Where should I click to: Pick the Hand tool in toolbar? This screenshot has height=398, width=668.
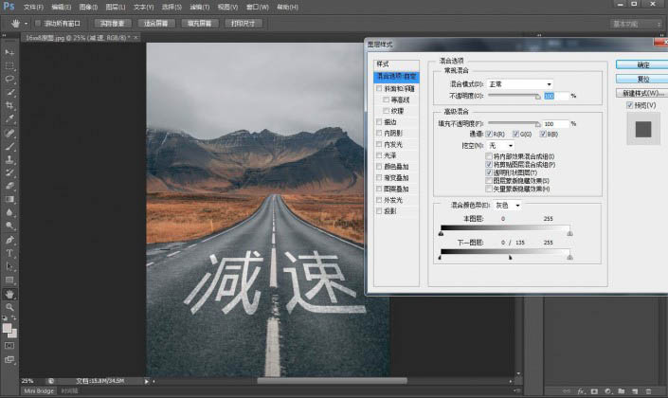point(9,295)
